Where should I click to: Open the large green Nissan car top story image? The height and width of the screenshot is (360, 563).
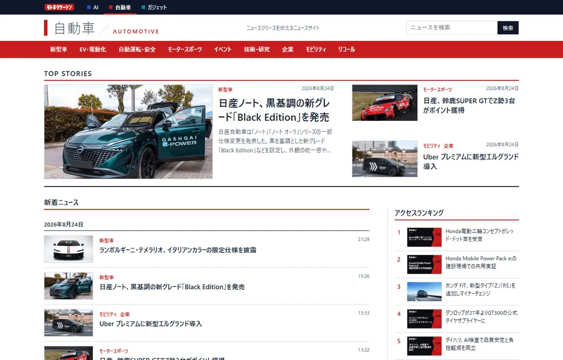click(x=128, y=131)
